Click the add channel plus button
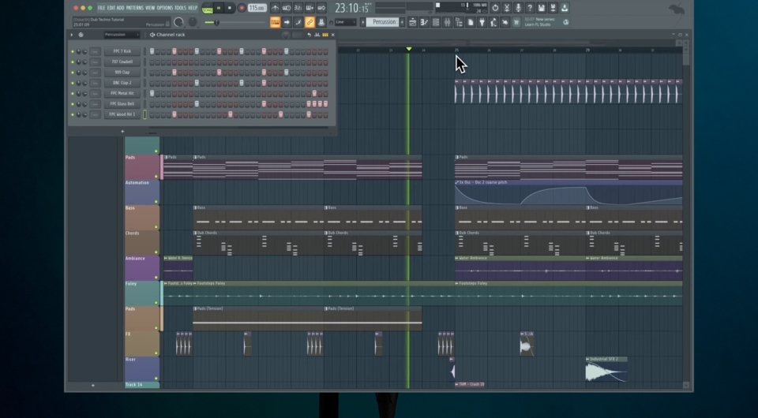758x418 pixels. point(122,131)
